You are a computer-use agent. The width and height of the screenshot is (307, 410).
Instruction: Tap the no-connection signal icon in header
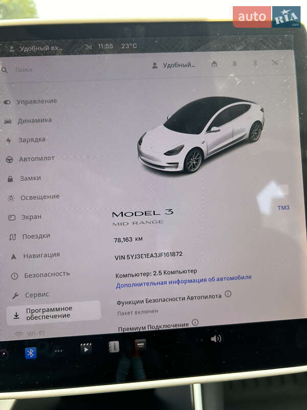(x=274, y=63)
